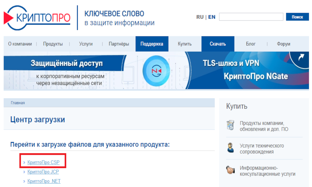Click the КЛЮЧЕВОЕ СЛОВО slogan text
The image size is (312, 187).
tap(114, 14)
